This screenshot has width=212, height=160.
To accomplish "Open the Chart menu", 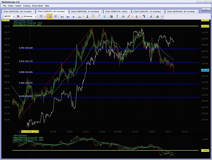I will (x=11, y=6).
